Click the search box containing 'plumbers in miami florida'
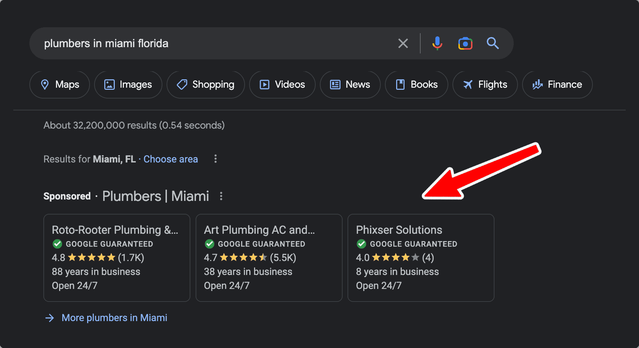 point(272,43)
